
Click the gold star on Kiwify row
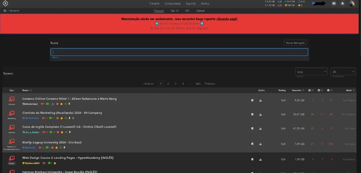click(56, 148)
